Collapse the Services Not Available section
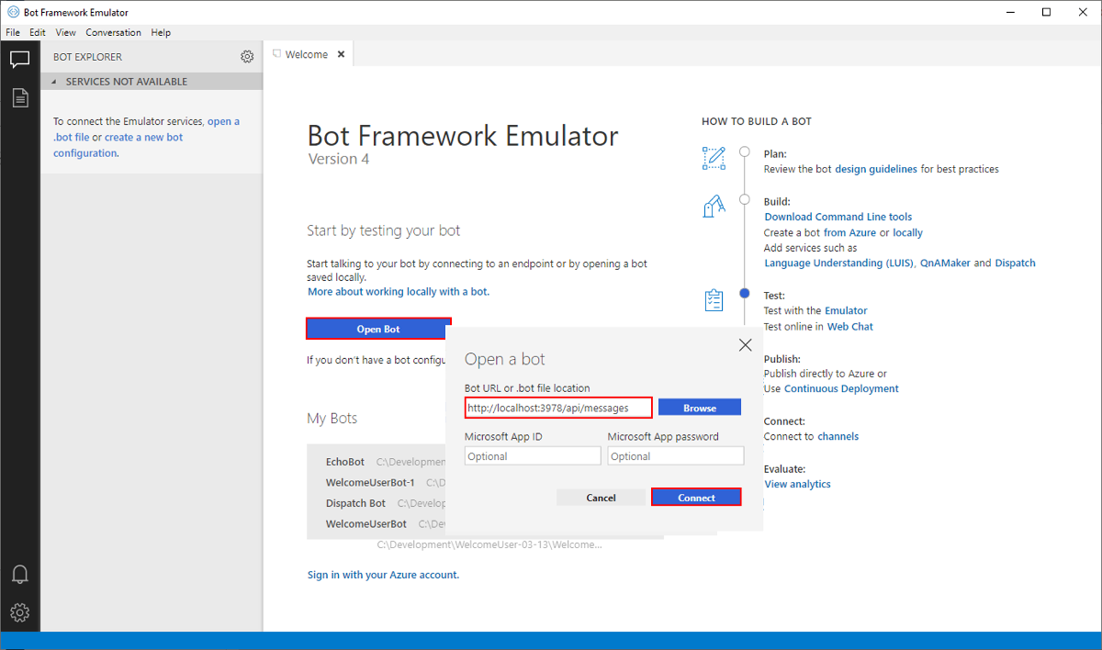The image size is (1102, 650). pyautogui.click(x=52, y=82)
